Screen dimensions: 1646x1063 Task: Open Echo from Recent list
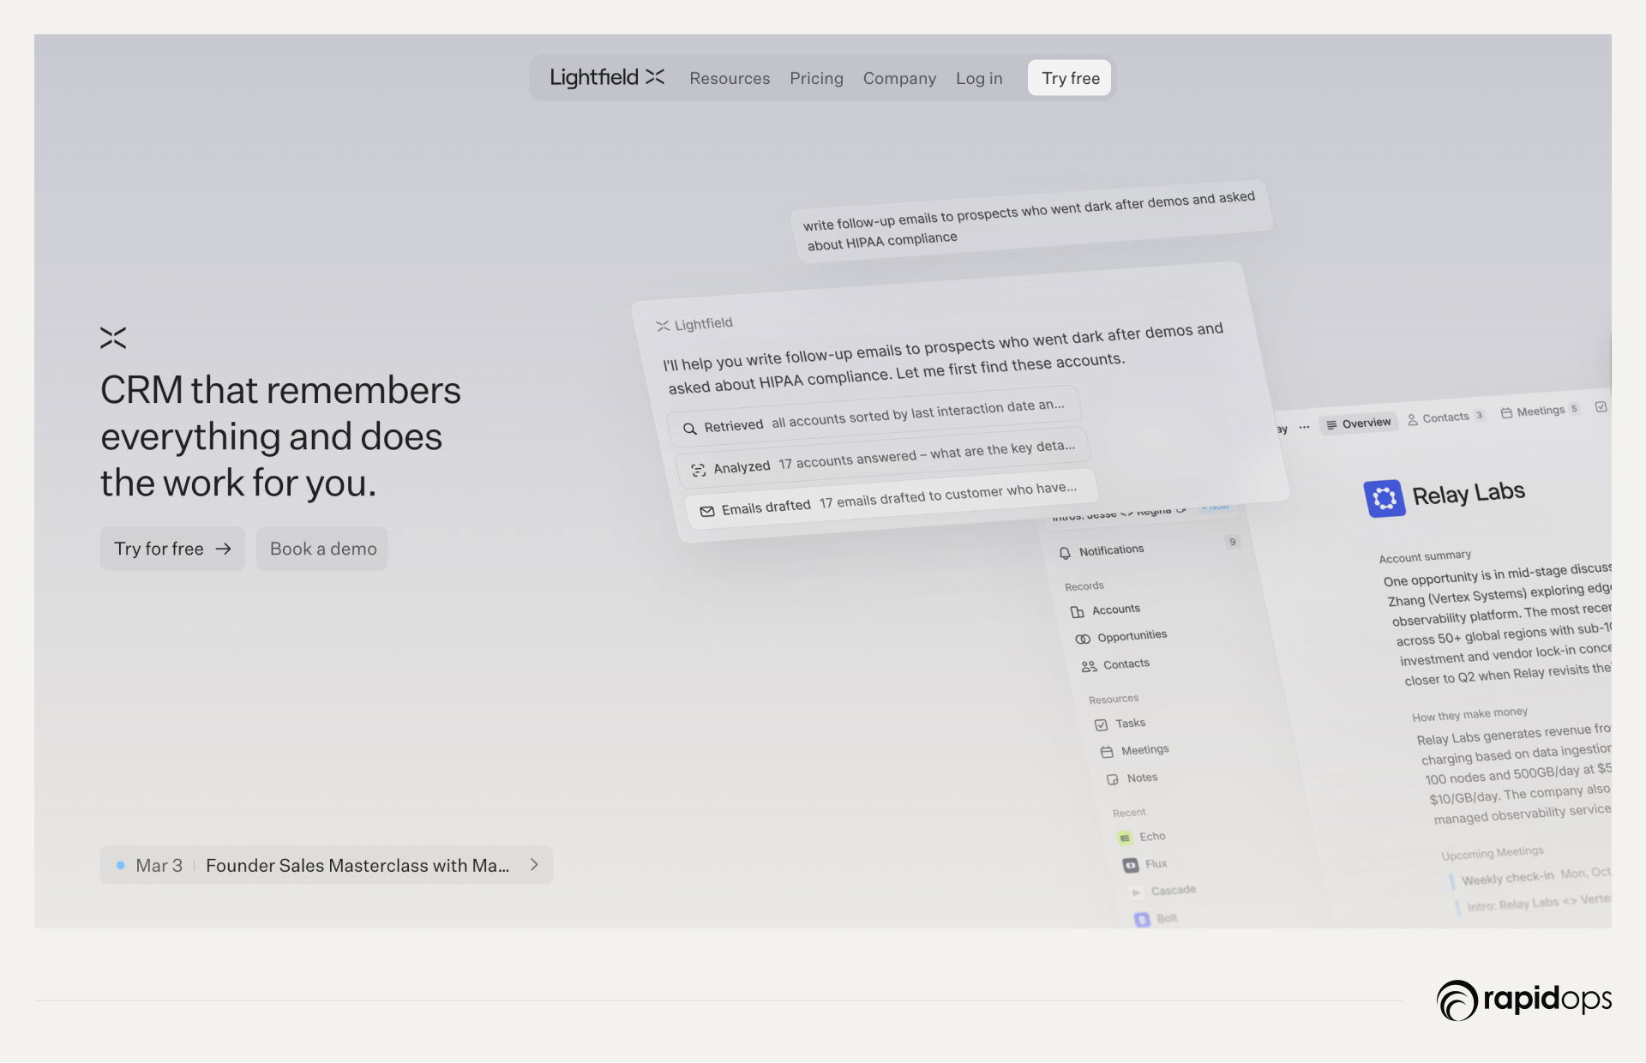pyautogui.click(x=1151, y=837)
